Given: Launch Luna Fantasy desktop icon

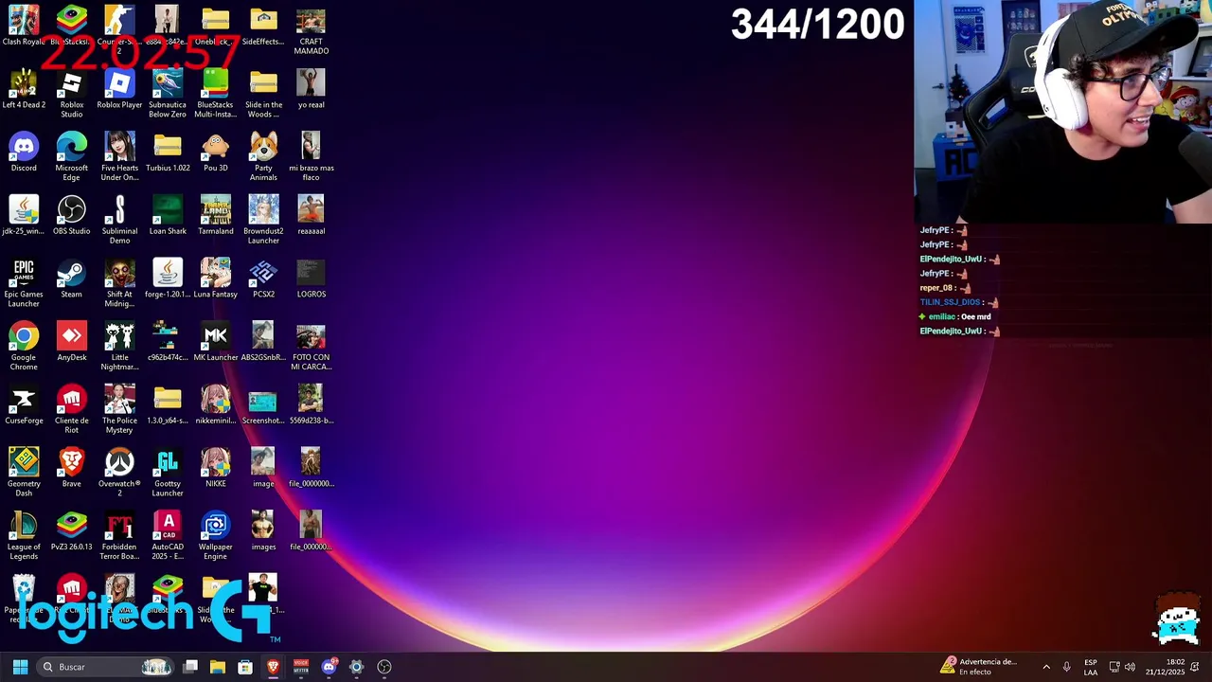Looking at the screenshot, I should coord(215,279).
